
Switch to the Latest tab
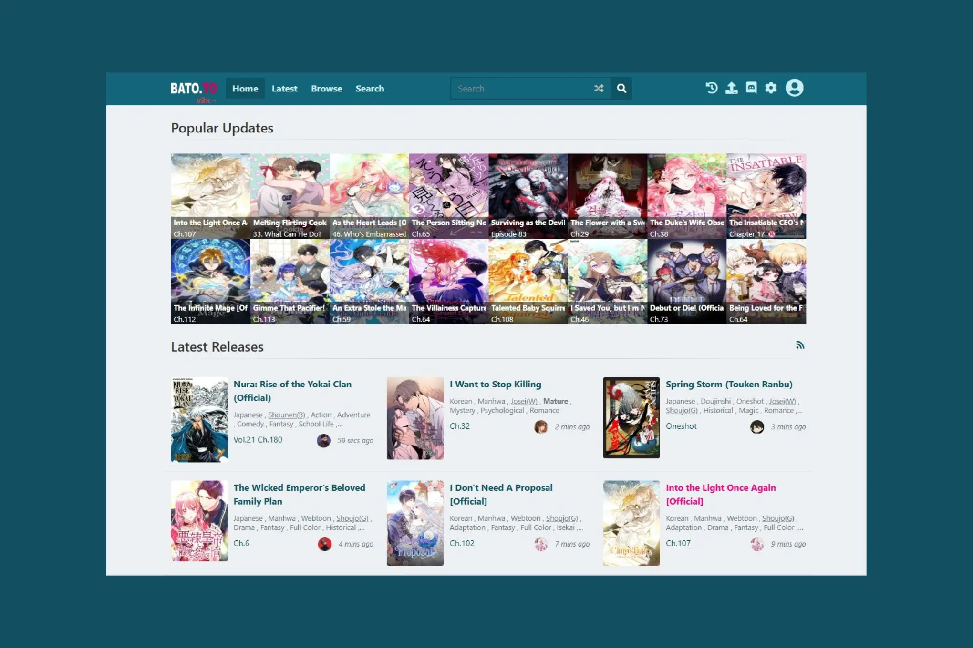click(284, 88)
